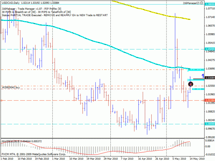
Task: Click the 1.03690 price scale value
Action: pyautogui.click(x=210, y=69)
